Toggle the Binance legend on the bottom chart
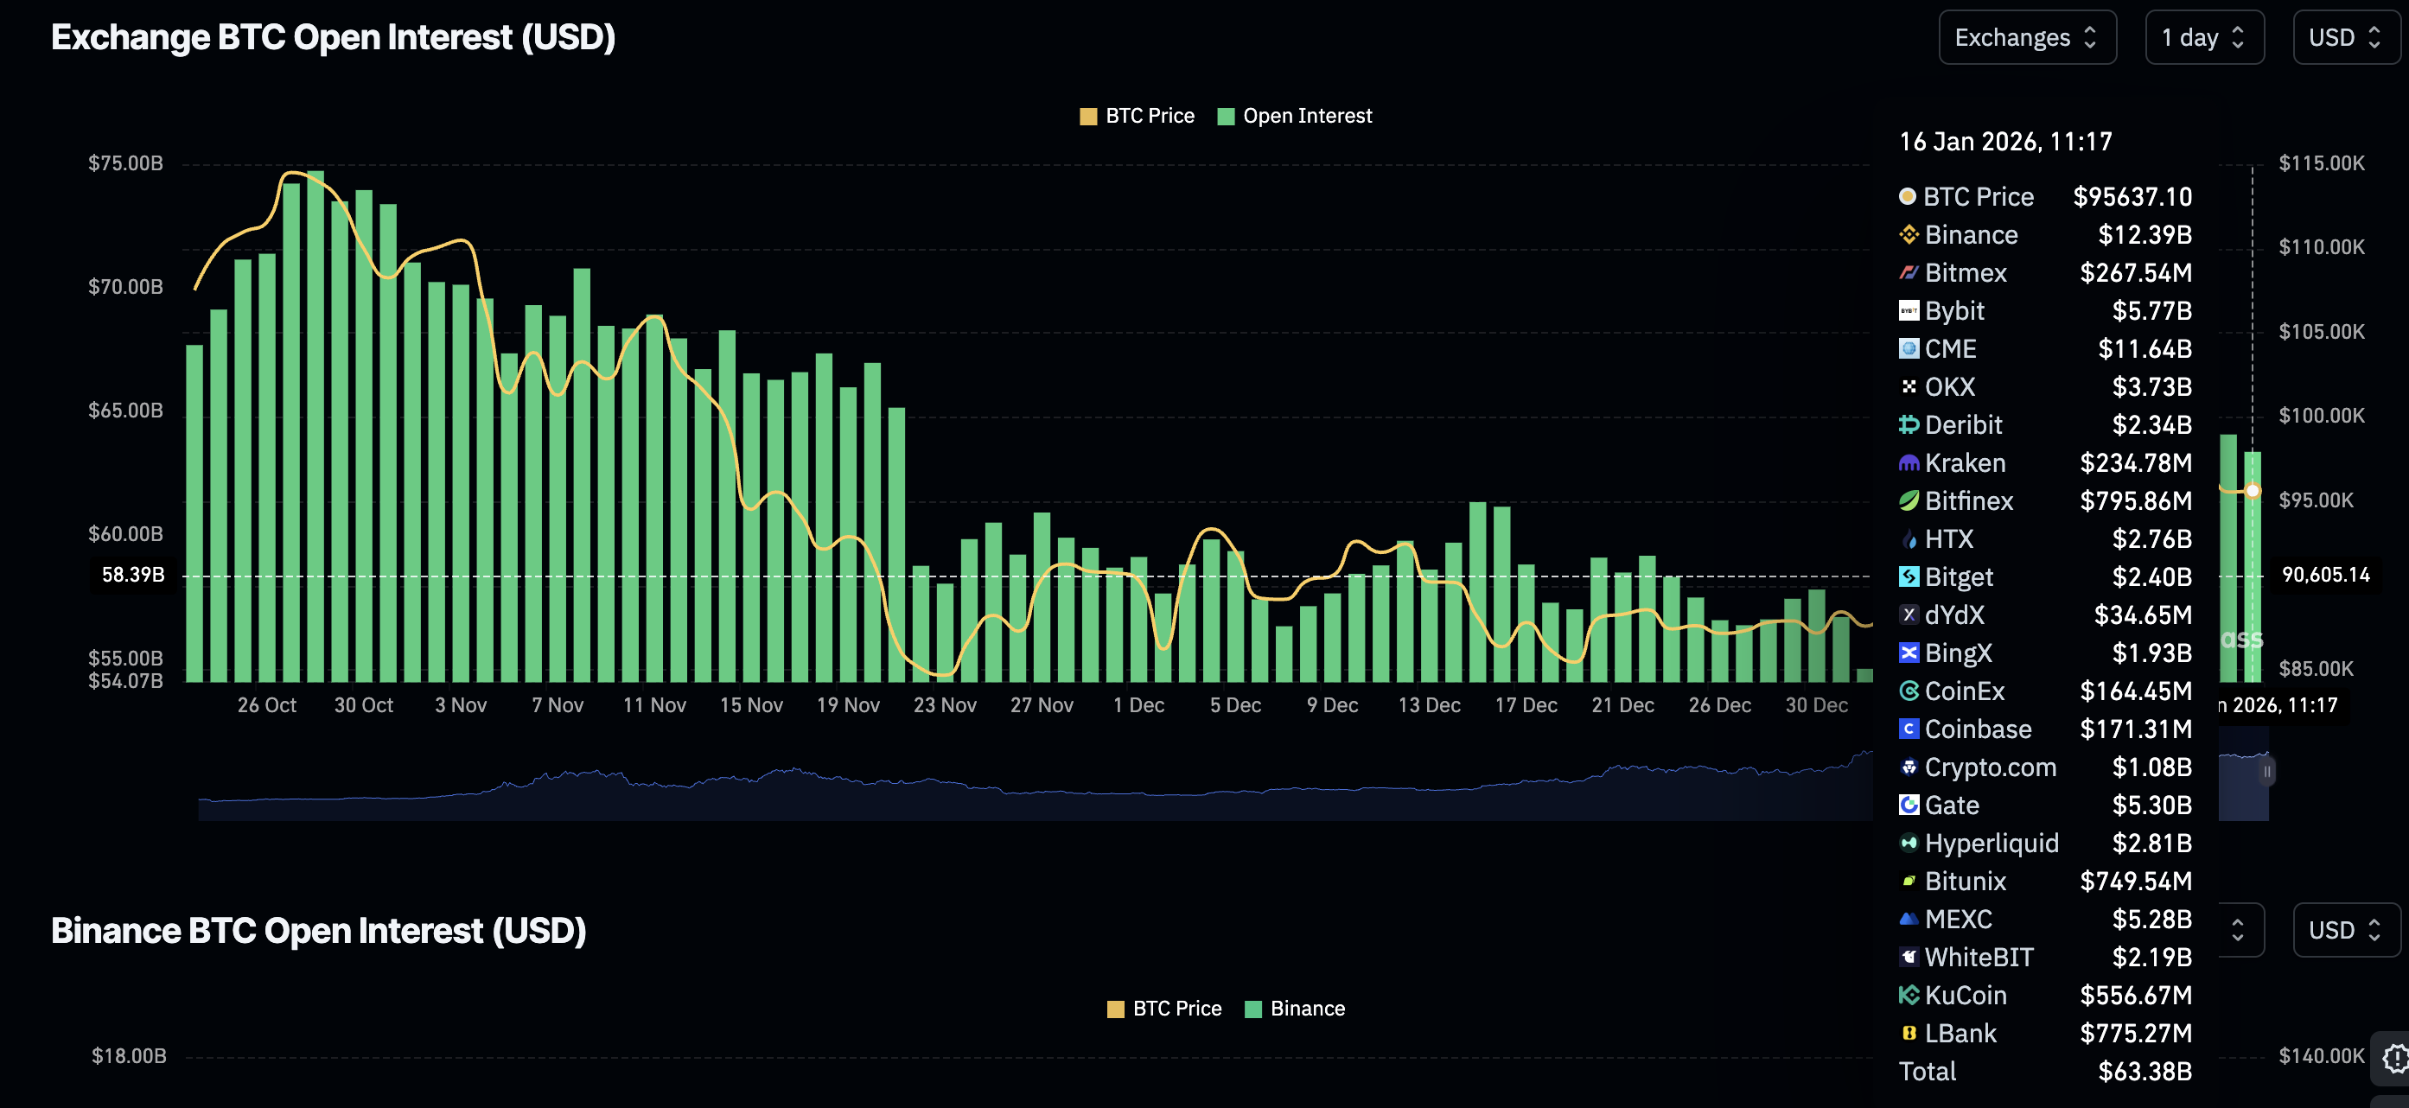The image size is (2409, 1108). (x=1294, y=1008)
